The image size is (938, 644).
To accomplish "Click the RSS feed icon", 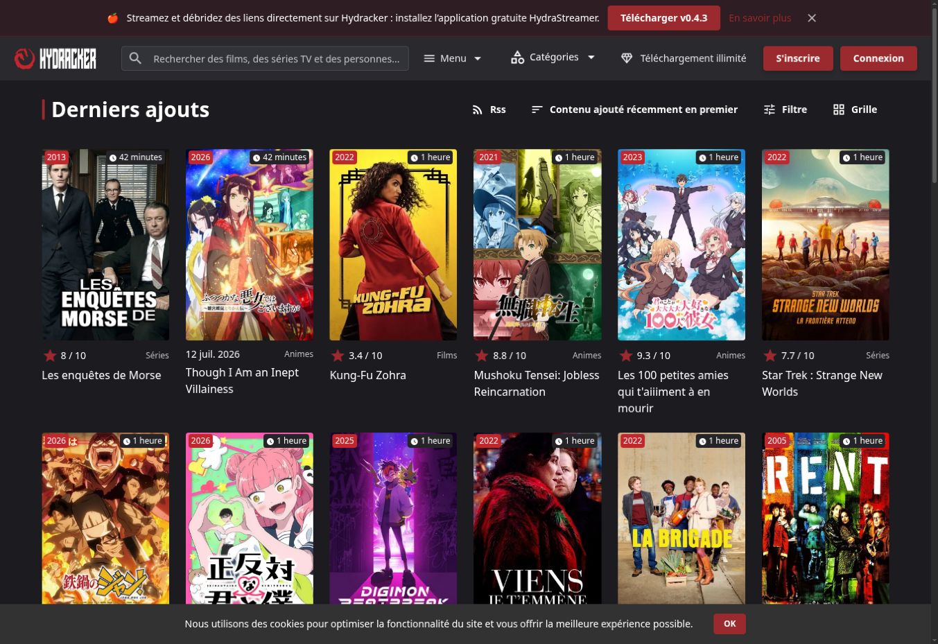I will [x=477, y=110].
